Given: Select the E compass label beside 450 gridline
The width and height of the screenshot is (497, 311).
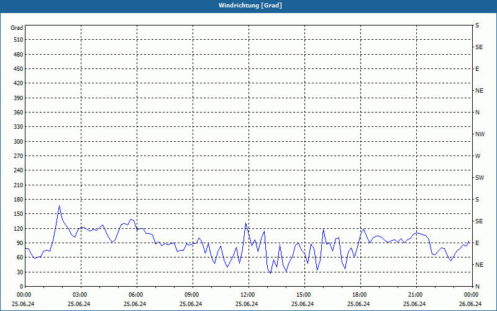Looking at the screenshot, I should coord(477,69).
